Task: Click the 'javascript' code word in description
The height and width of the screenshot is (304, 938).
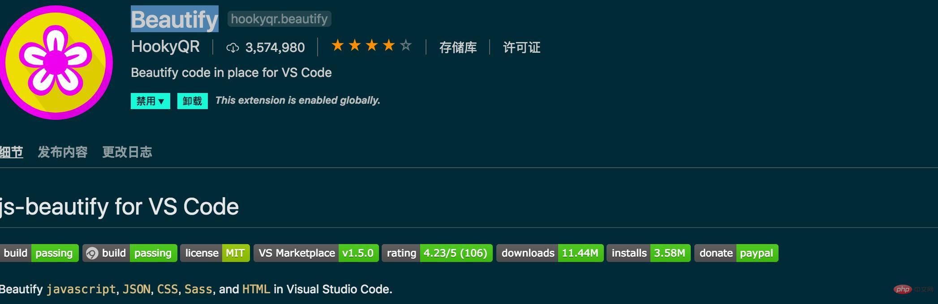Action: coord(81,289)
